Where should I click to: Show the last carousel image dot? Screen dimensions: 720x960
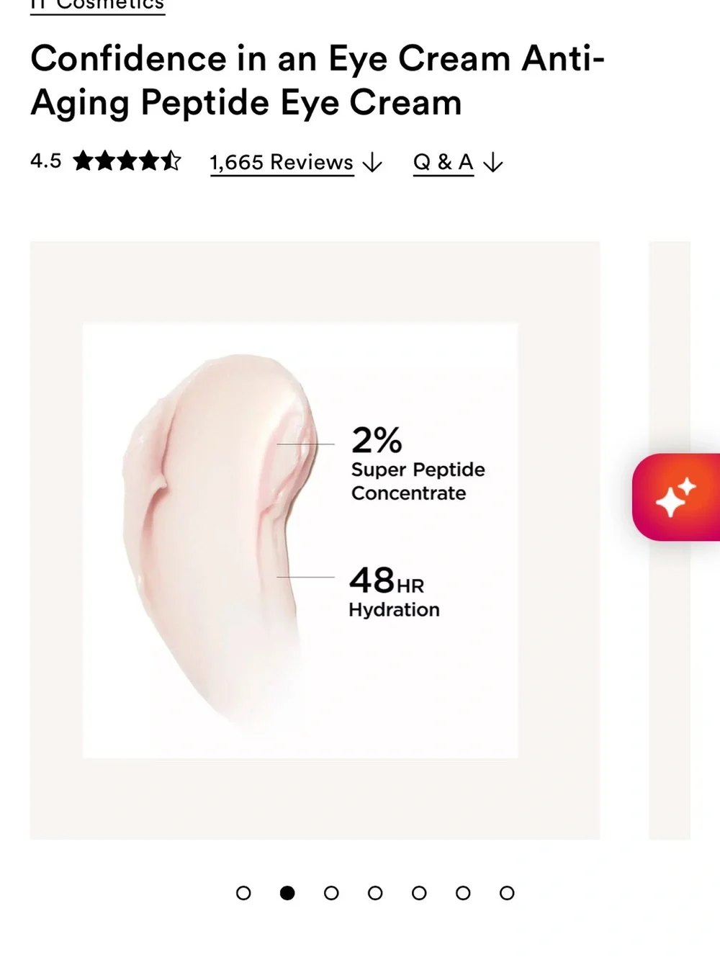click(507, 893)
